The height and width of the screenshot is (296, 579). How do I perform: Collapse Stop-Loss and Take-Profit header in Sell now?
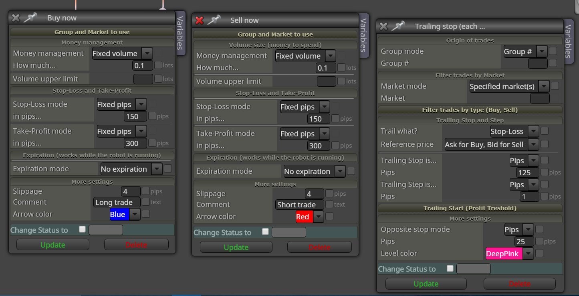pyautogui.click(x=275, y=93)
